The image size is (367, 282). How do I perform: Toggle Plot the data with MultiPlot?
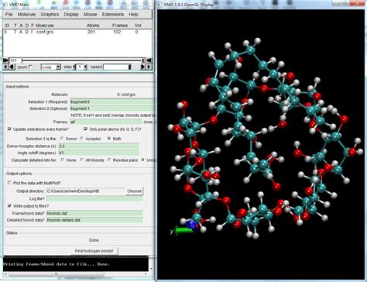click(9, 183)
